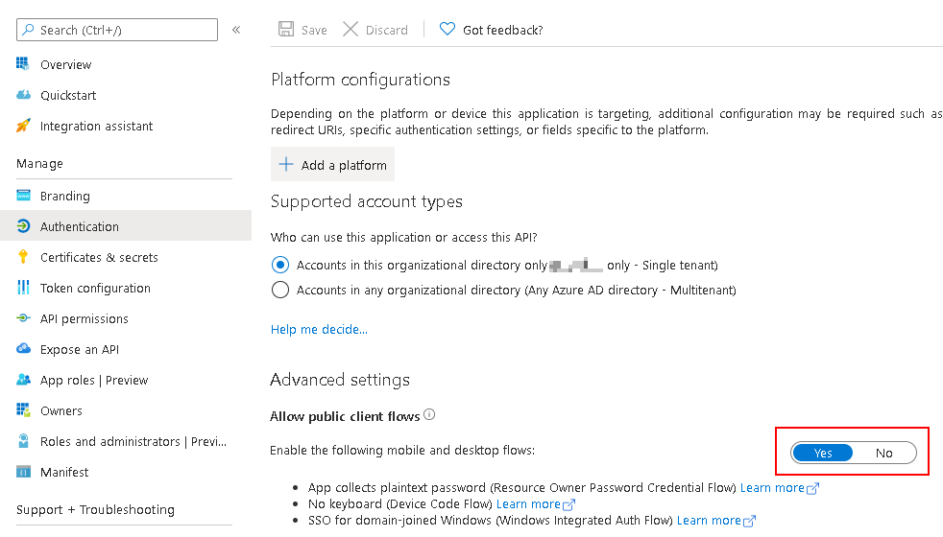Image resolution: width=943 pixels, height=537 pixels.
Task: Select Manifest in the sidebar
Action: (x=64, y=472)
